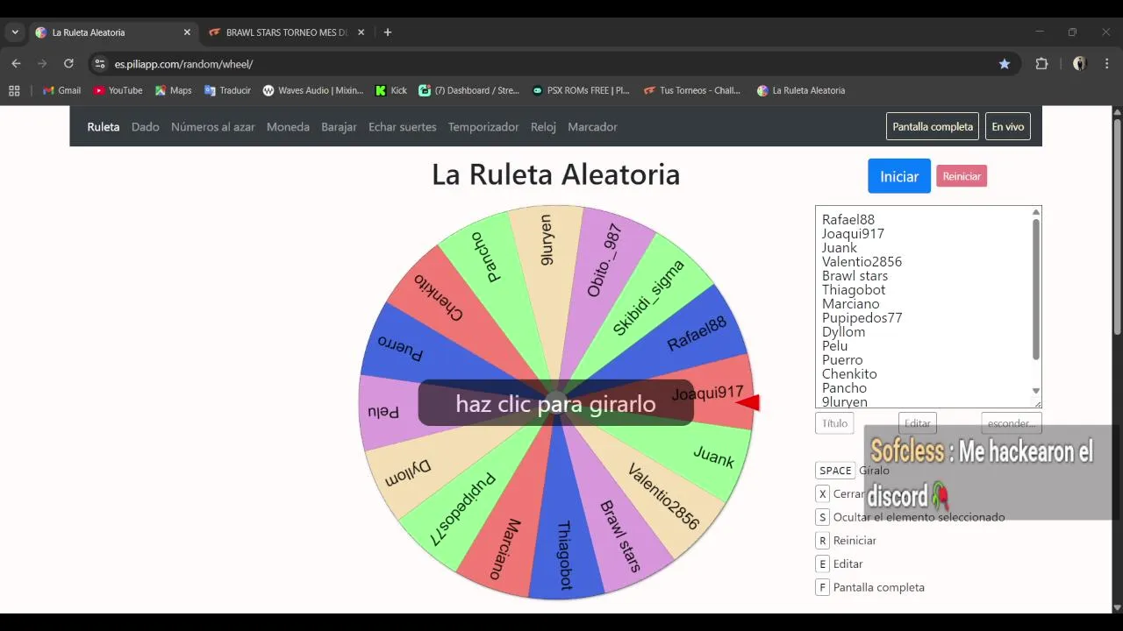Reload the page with the refresh icon
The height and width of the screenshot is (631, 1123).
click(x=68, y=64)
